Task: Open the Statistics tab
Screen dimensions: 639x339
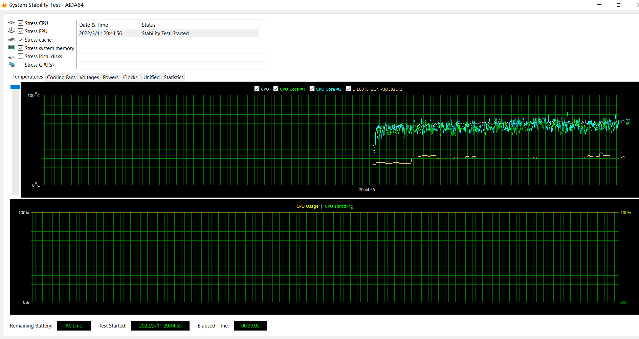Action: (x=173, y=77)
